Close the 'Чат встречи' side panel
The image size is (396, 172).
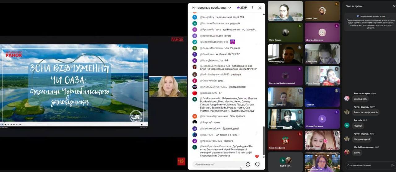coord(394,6)
